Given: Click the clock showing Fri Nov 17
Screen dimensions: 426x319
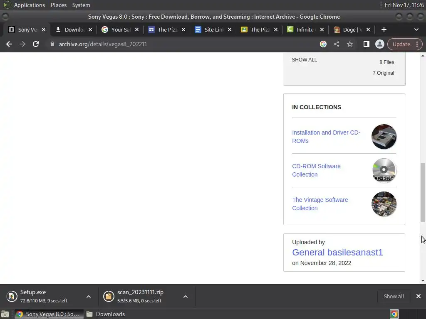Looking at the screenshot, I should [x=404, y=5].
